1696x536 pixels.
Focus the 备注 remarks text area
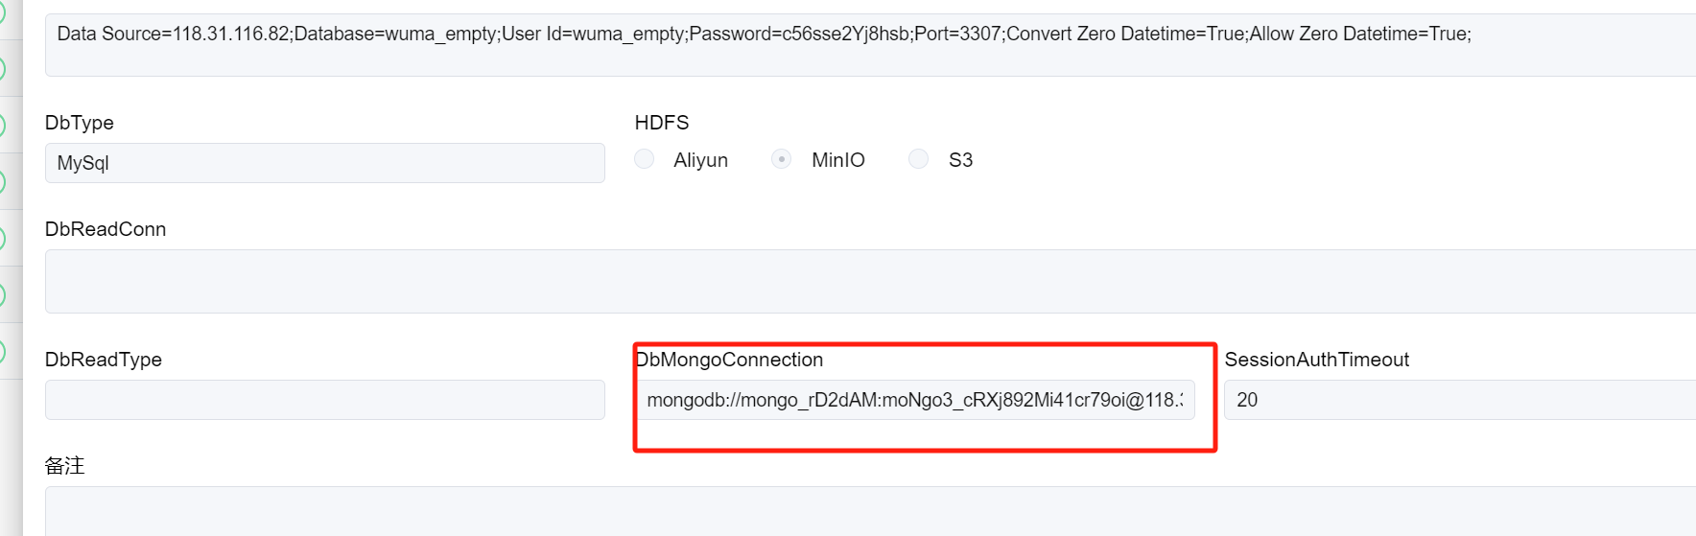click(863, 510)
